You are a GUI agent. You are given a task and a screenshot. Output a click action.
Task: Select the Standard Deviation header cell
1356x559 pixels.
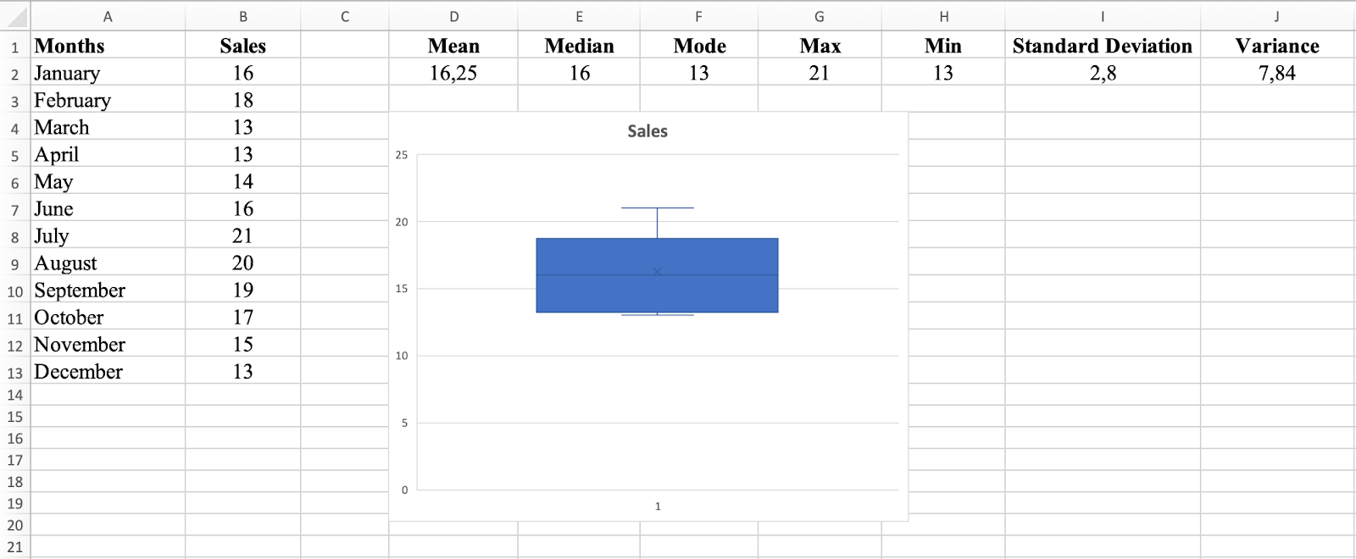(x=1102, y=46)
